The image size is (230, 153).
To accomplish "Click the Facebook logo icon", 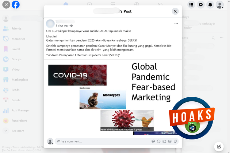I will point(16,5).
